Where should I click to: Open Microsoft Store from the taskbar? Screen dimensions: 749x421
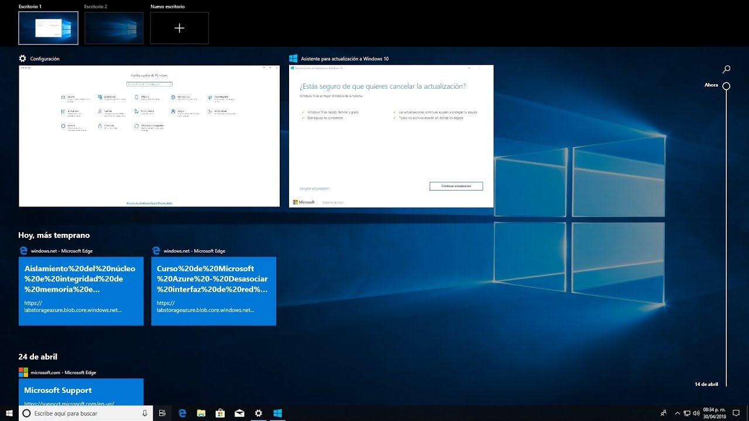pyautogui.click(x=220, y=413)
